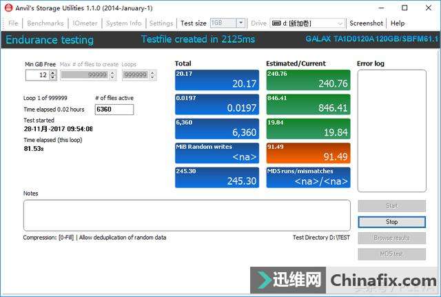Image resolution: width=441 pixels, height=297 pixels.
Task: Click the MD5 test button
Action: tap(391, 254)
